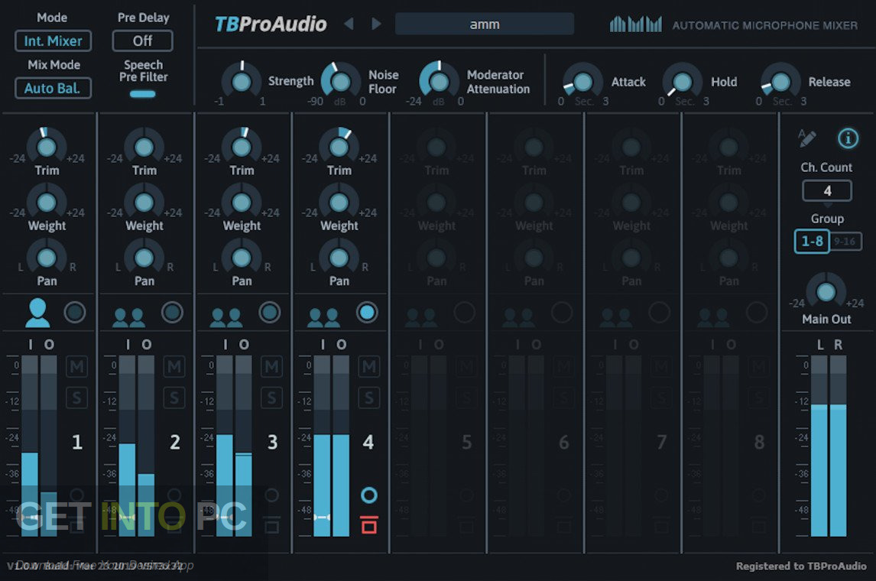The width and height of the screenshot is (876, 581).
Task: Click the Noise Floor knob
Action: tap(341, 82)
